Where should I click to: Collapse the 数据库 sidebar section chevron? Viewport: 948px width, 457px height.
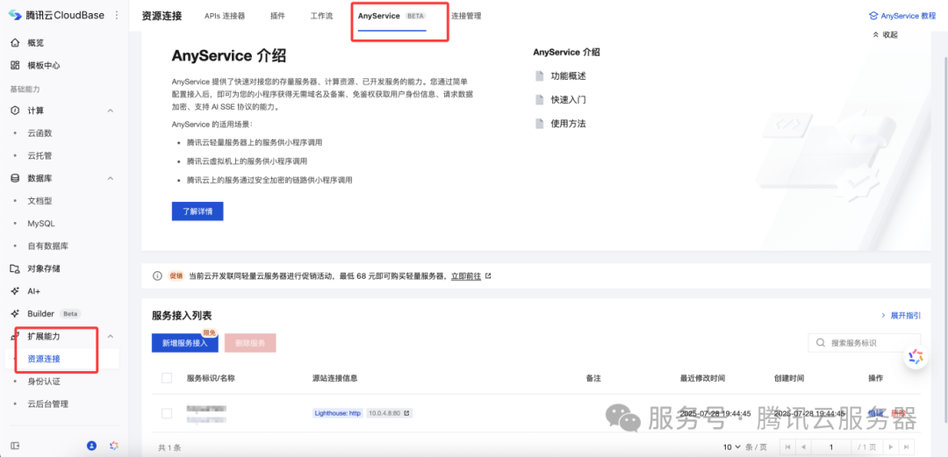pyautogui.click(x=111, y=178)
